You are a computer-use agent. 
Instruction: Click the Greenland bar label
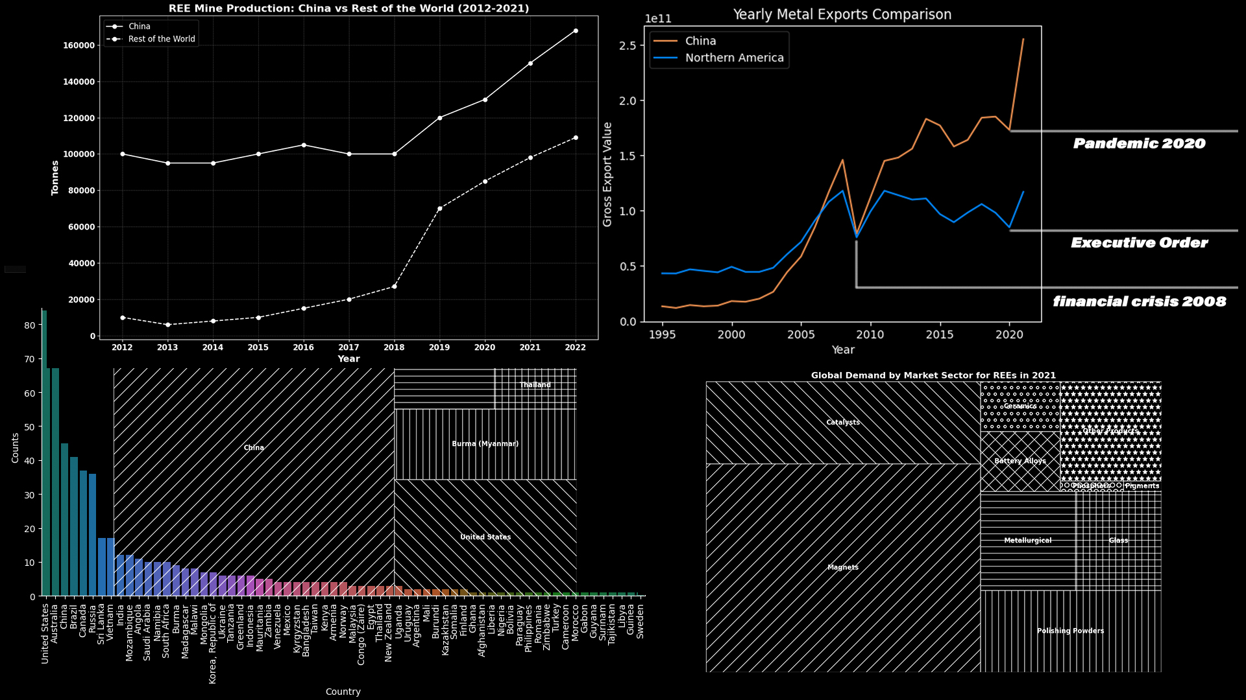[240, 627]
